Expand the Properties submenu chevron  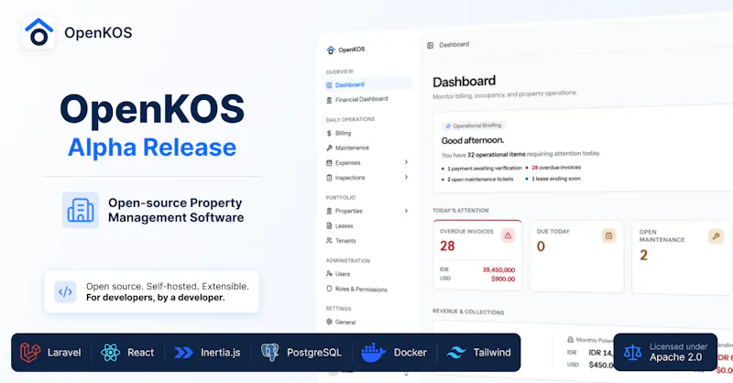[406, 211]
